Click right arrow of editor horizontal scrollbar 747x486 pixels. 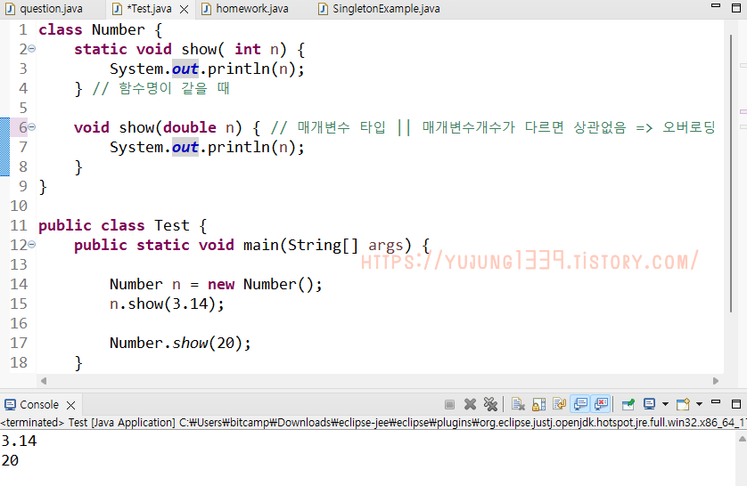(x=716, y=381)
